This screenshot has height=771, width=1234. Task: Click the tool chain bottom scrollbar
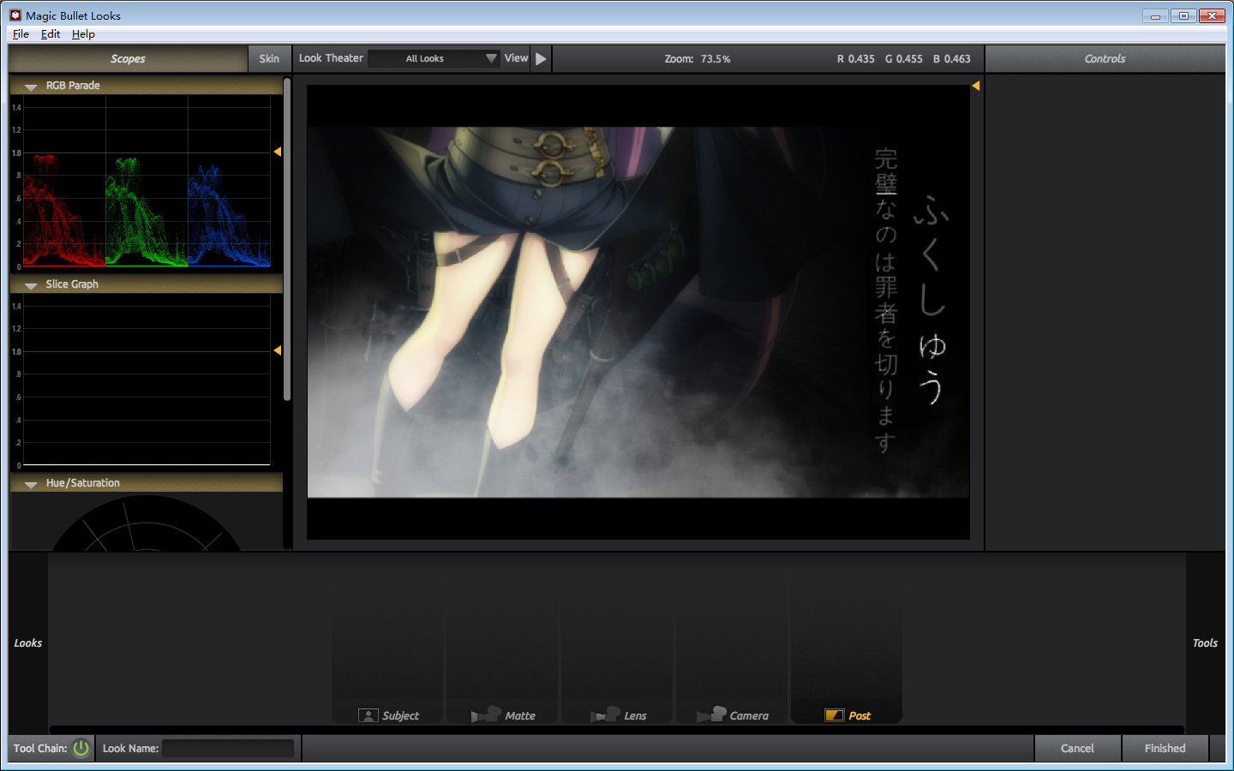[x=617, y=730]
